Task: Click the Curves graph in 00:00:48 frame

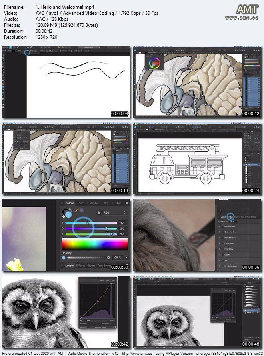Action: [223, 304]
